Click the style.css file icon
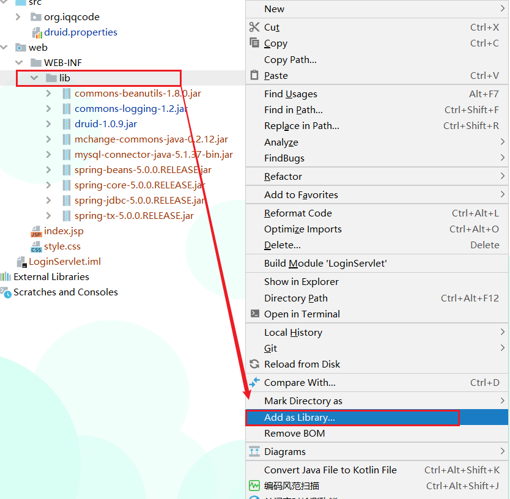This screenshot has height=499, width=510. (36, 246)
